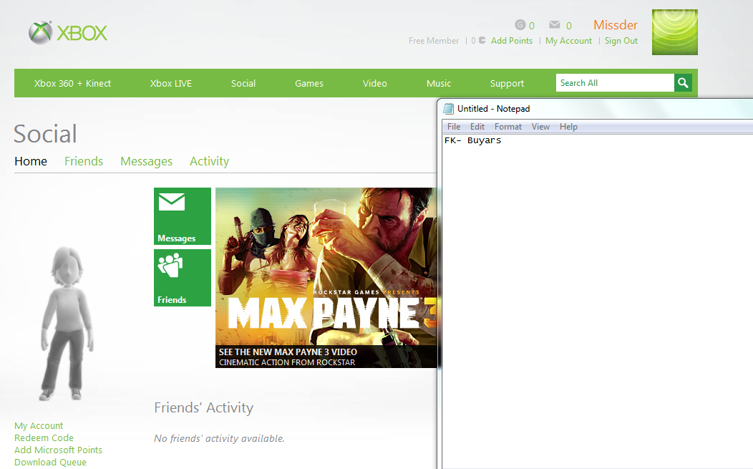Click Add Points in the header
This screenshot has width=753, height=469.
[512, 41]
